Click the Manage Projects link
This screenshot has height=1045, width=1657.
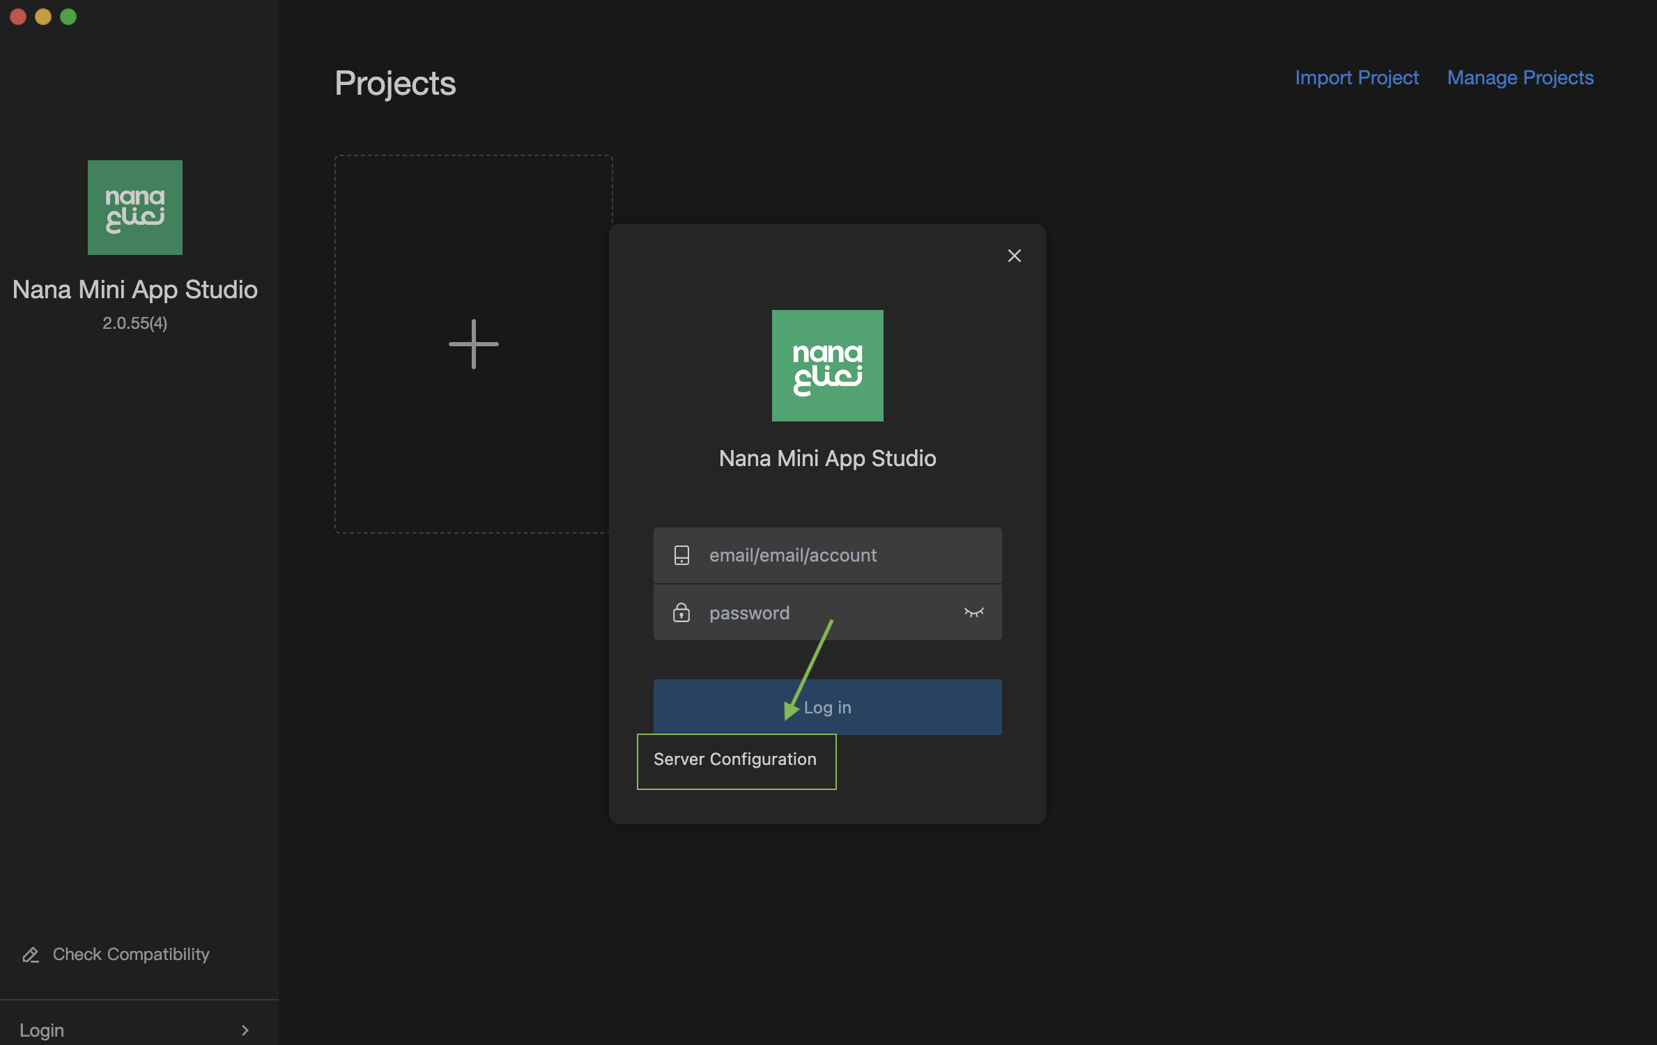coord(1520,77)
